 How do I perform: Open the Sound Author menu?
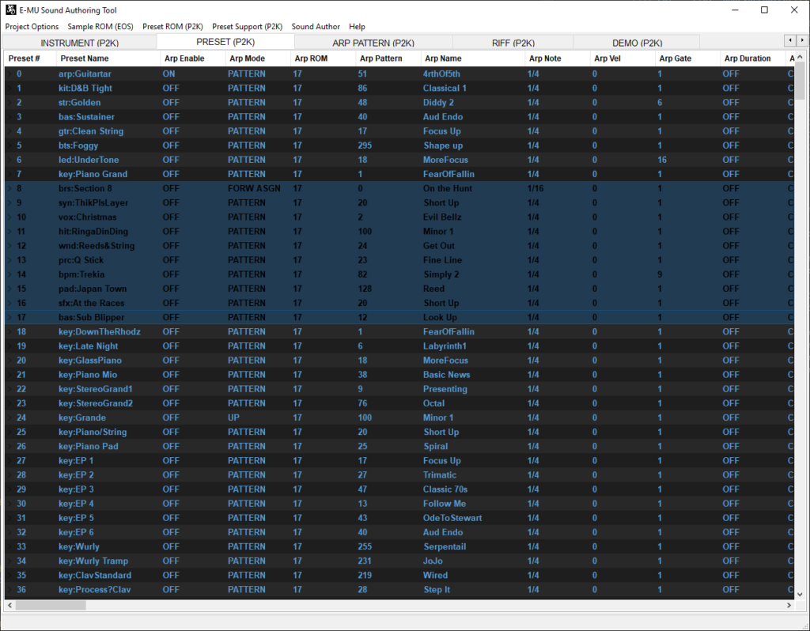(x=316, y=26)
